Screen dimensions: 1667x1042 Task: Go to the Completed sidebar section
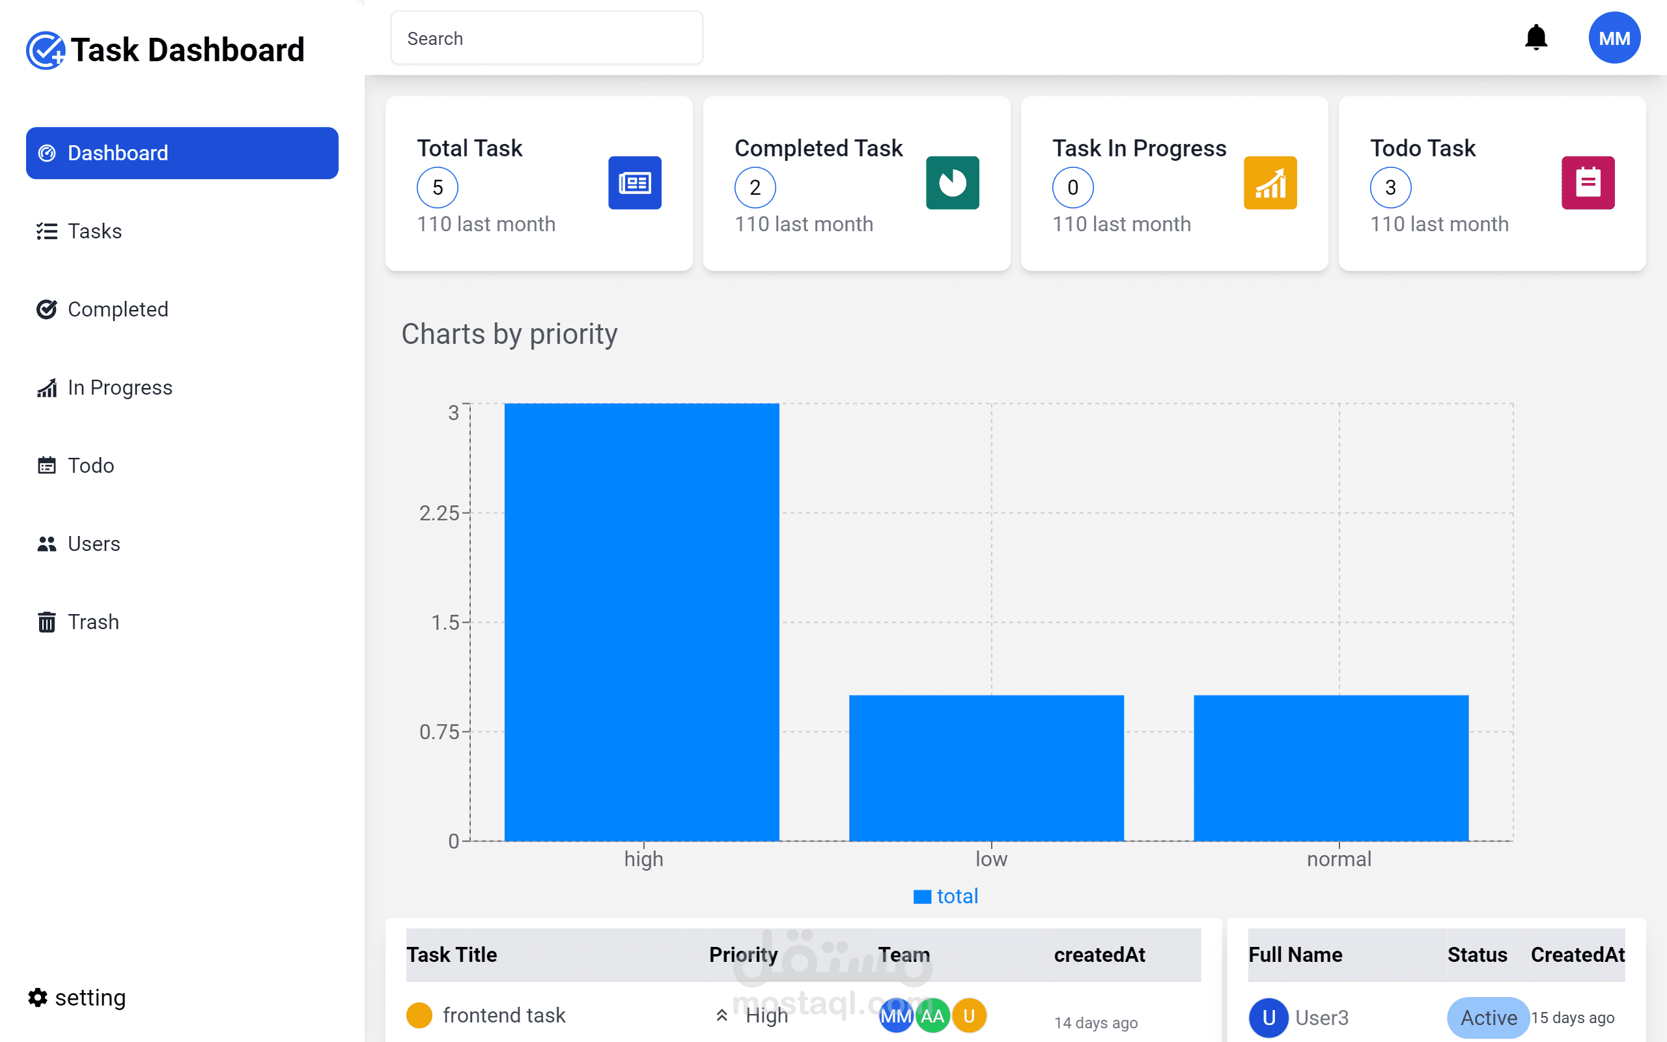pyautogui.click(x=117, y=309)
